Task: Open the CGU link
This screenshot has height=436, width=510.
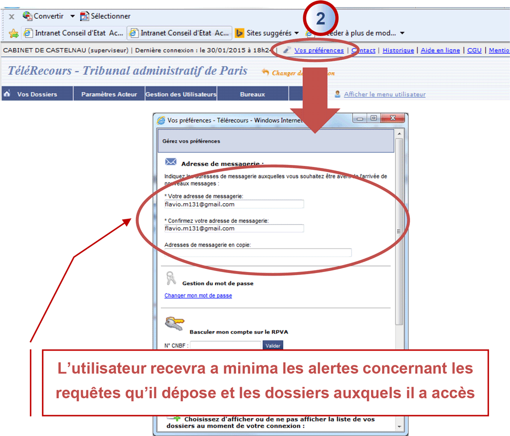Action: coord(474,50)
